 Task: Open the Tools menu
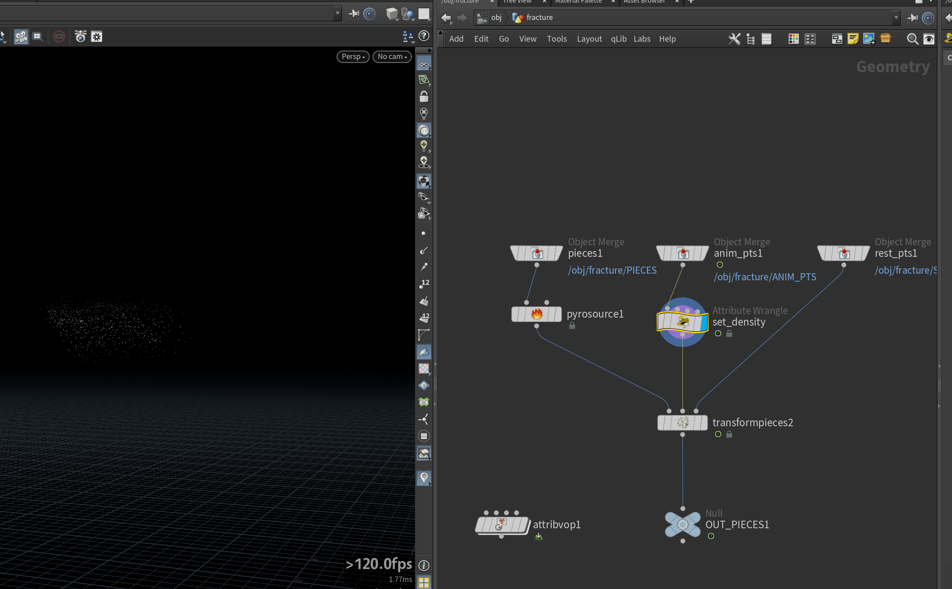click(557, 39)
